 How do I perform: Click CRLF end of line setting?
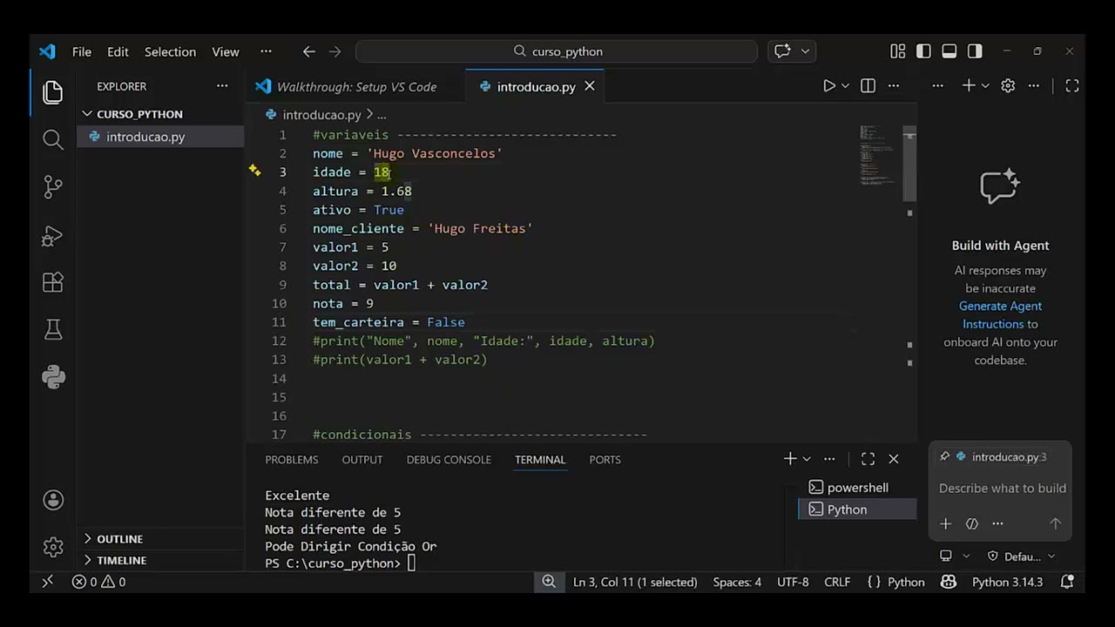(837, 582)
